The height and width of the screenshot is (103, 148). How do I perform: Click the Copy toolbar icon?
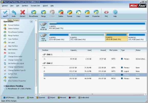tap(78, 13)
